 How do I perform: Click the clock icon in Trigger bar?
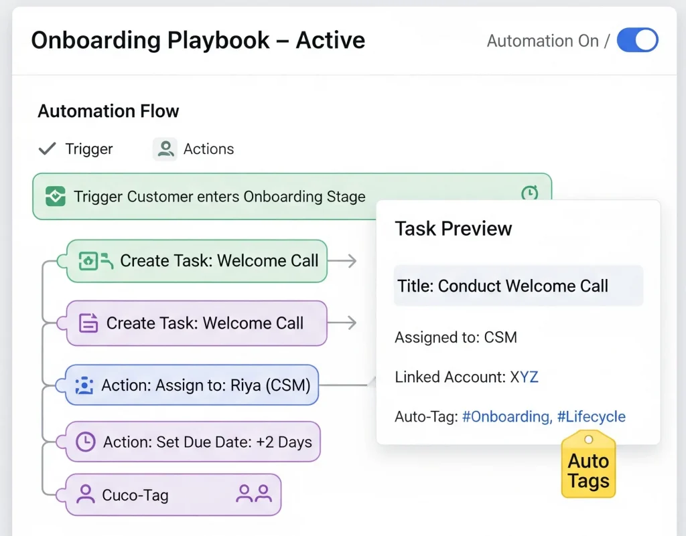(x=529, y=193)
